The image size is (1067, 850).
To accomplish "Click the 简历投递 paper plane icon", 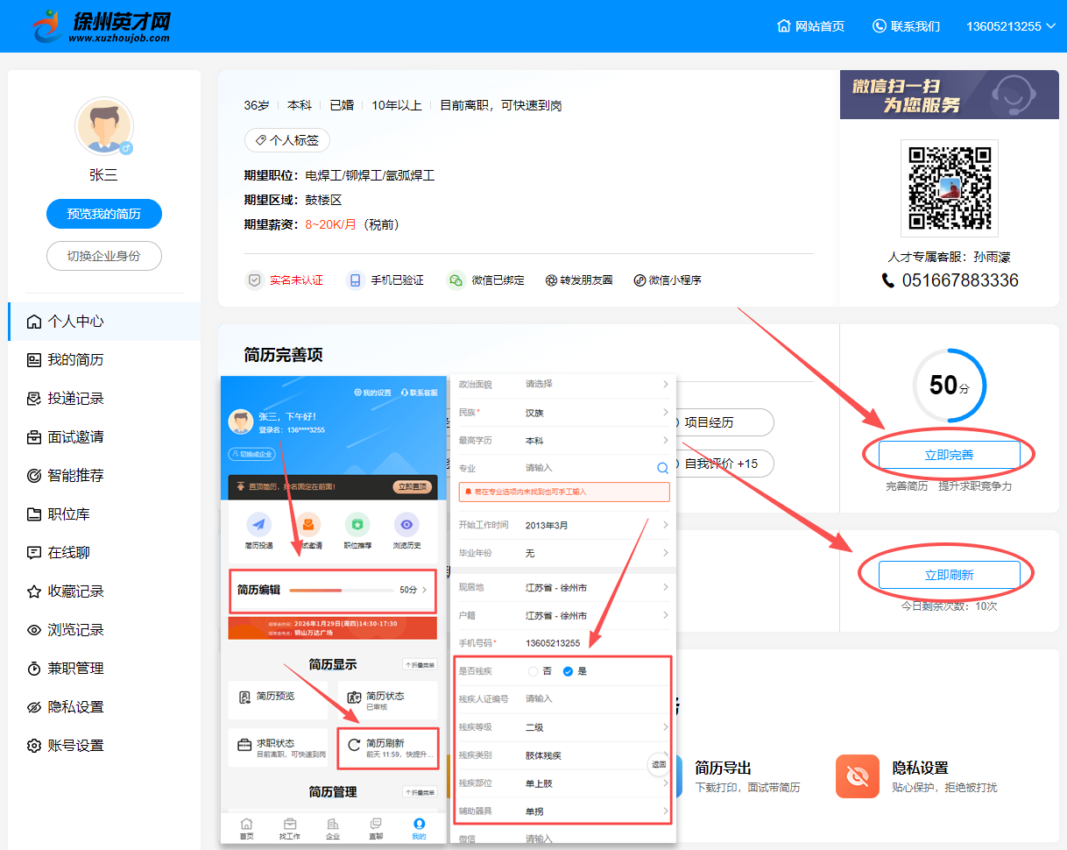I will pos(258,525).
